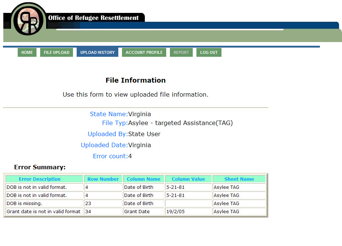
Task: Click the Uploaded Date label
Action: [x=104, y=145]
